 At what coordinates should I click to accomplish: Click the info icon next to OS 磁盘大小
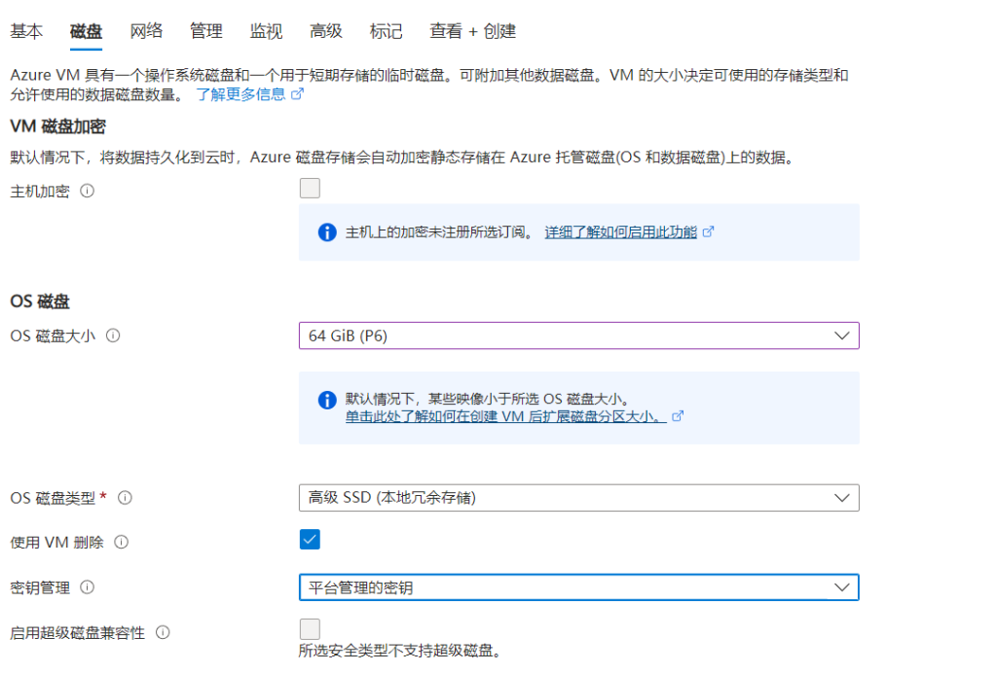(114, 336)
